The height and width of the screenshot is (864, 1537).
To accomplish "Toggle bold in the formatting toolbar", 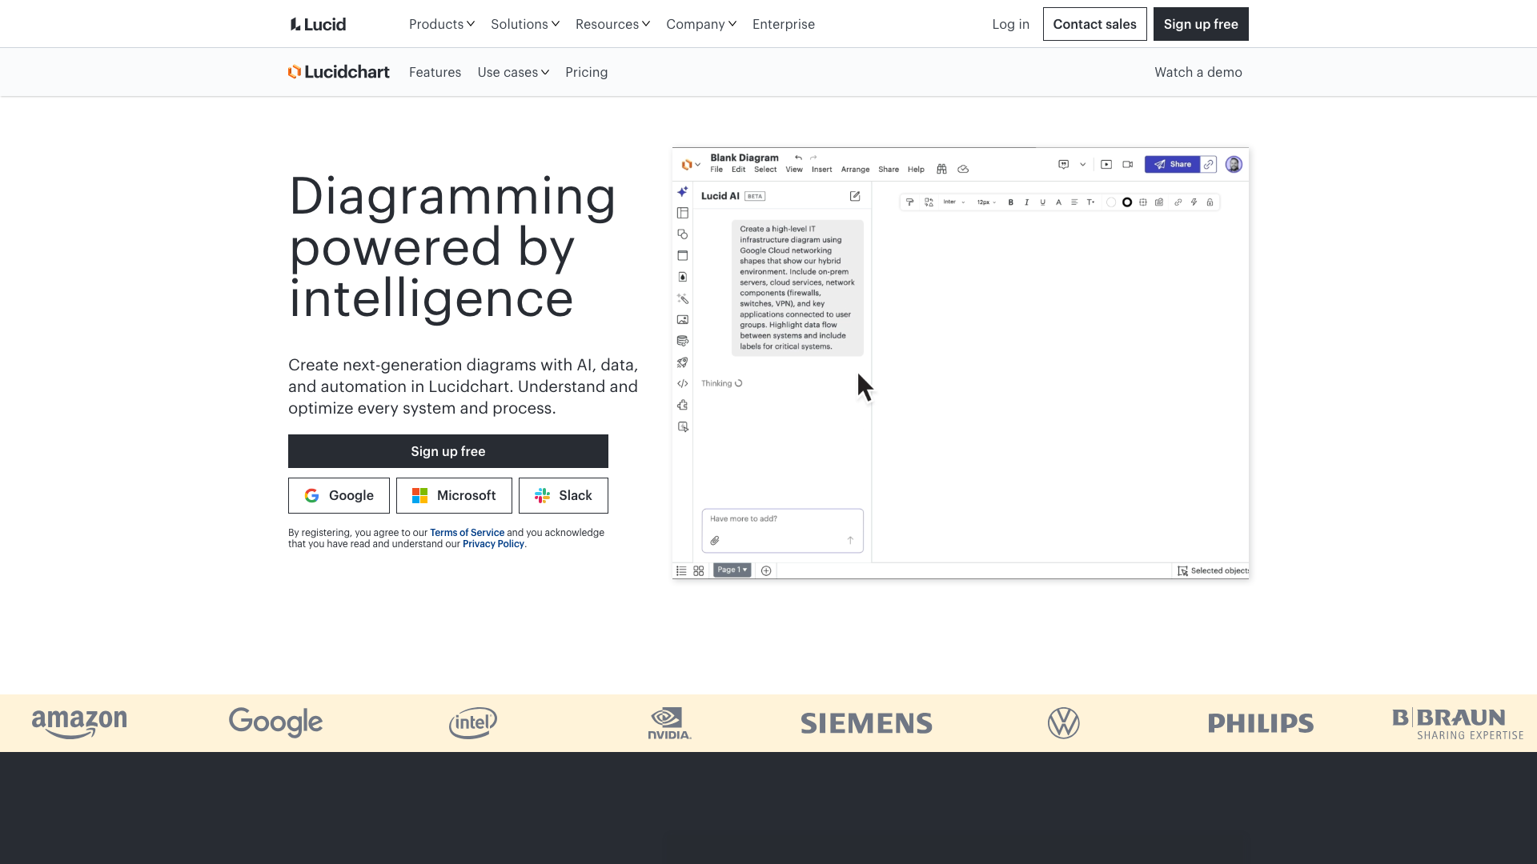I will pyautogui.click(x=1011, y=202).
